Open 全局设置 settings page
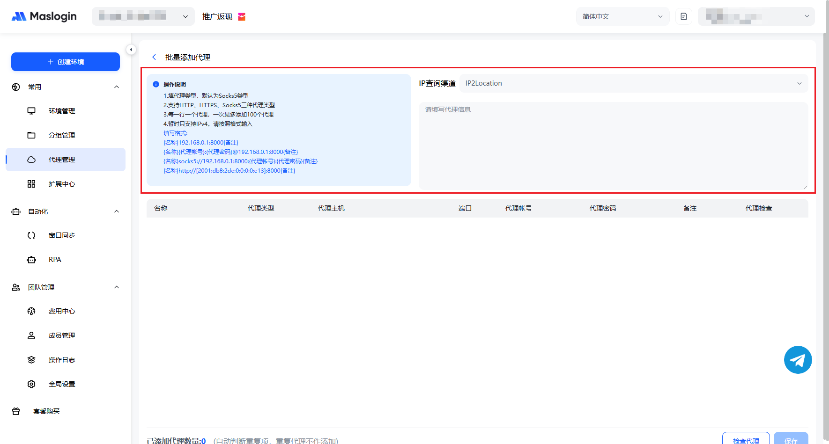This screenshot has width=829, height=444. (x=61, y=384)
